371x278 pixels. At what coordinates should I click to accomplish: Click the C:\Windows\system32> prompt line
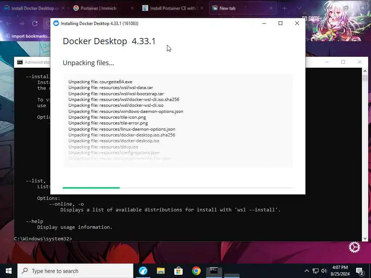43,239
